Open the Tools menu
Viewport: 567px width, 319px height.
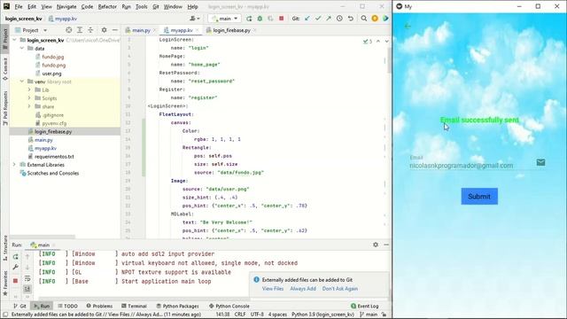click(x=142, y=6)
